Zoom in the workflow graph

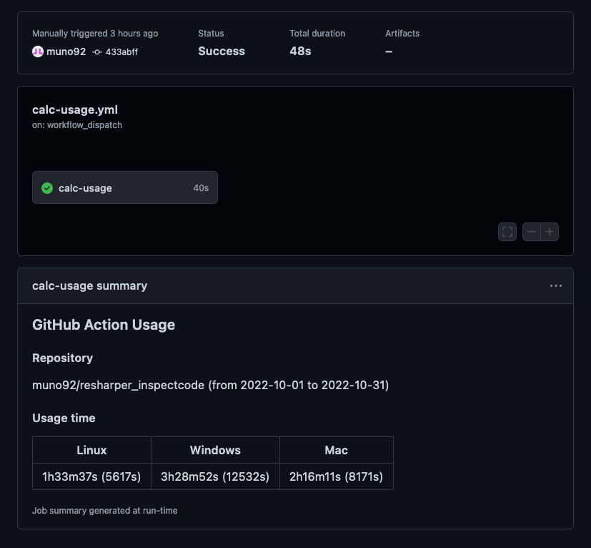point(550,232)
